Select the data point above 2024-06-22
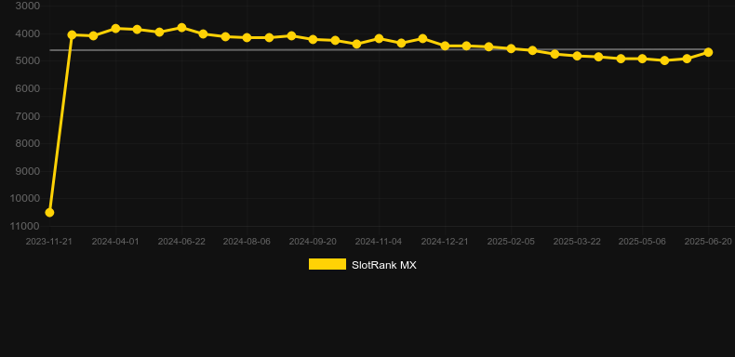735x357 pixels. (181, 28)
